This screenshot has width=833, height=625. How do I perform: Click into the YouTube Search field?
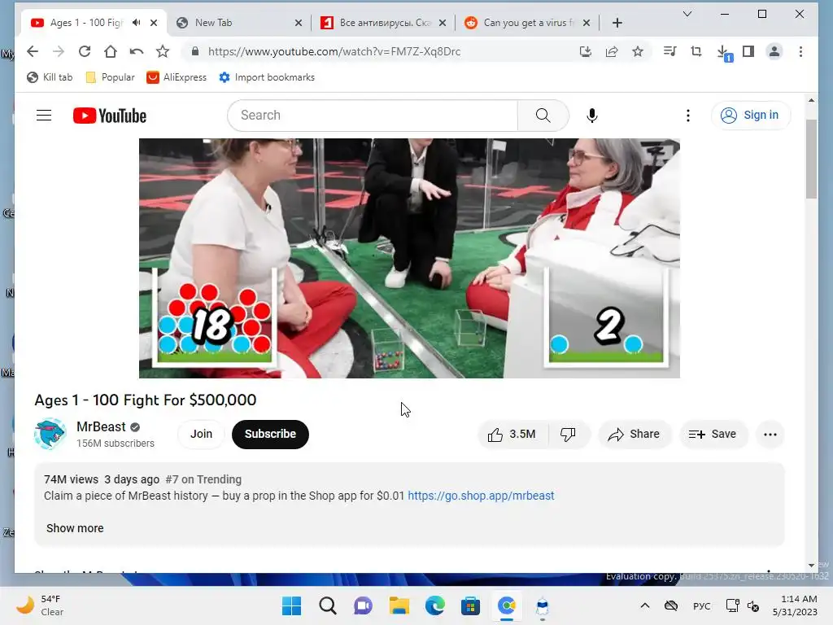373,116
